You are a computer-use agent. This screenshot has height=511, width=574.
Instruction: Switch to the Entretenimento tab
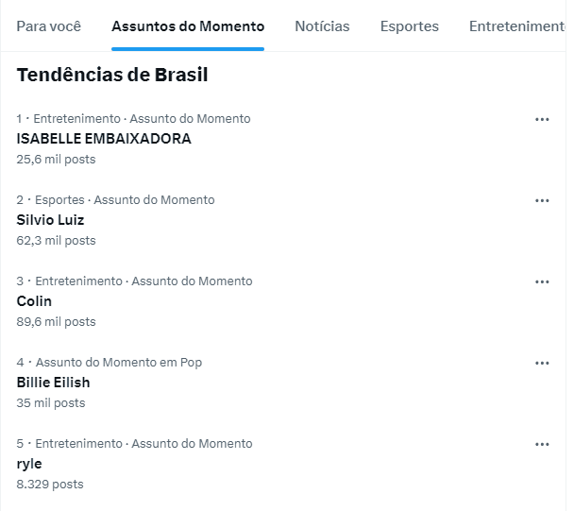tap(519, 26)
